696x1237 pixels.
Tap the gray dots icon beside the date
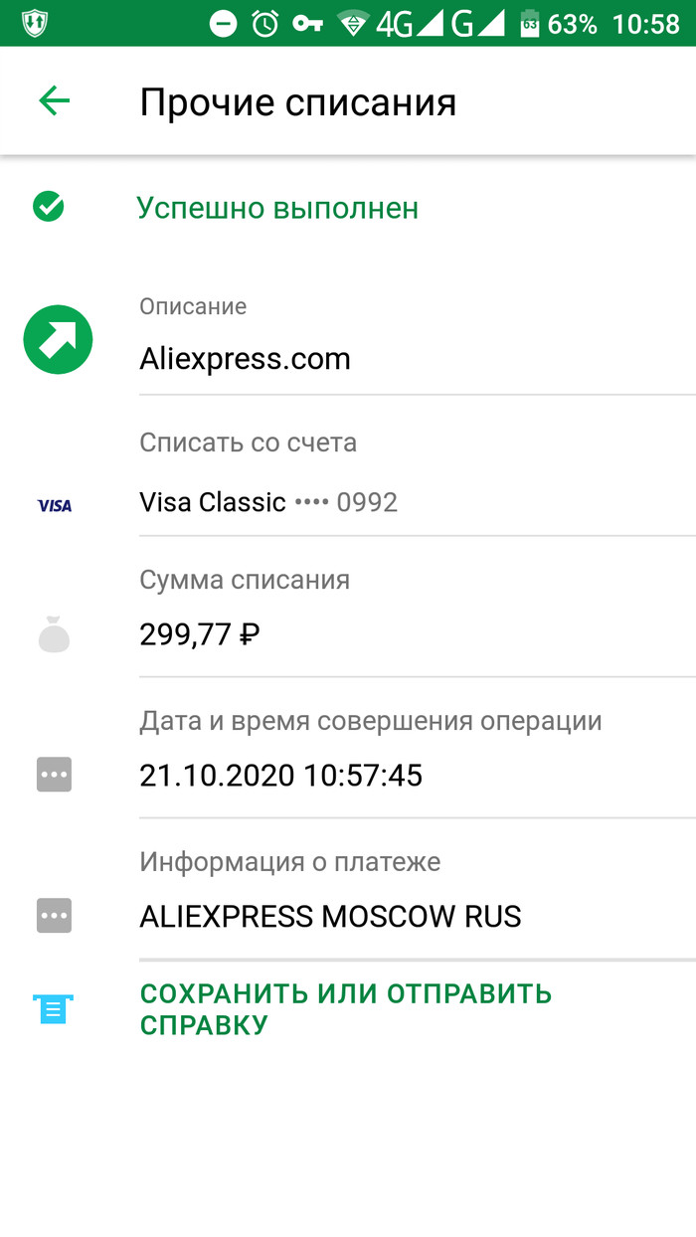pyautogui.click(x=54, y=774)
